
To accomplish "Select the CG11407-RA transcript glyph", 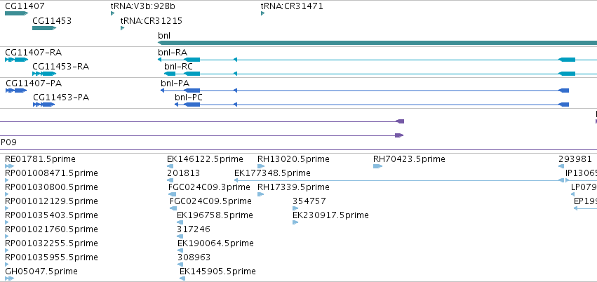I will [16, 60].
